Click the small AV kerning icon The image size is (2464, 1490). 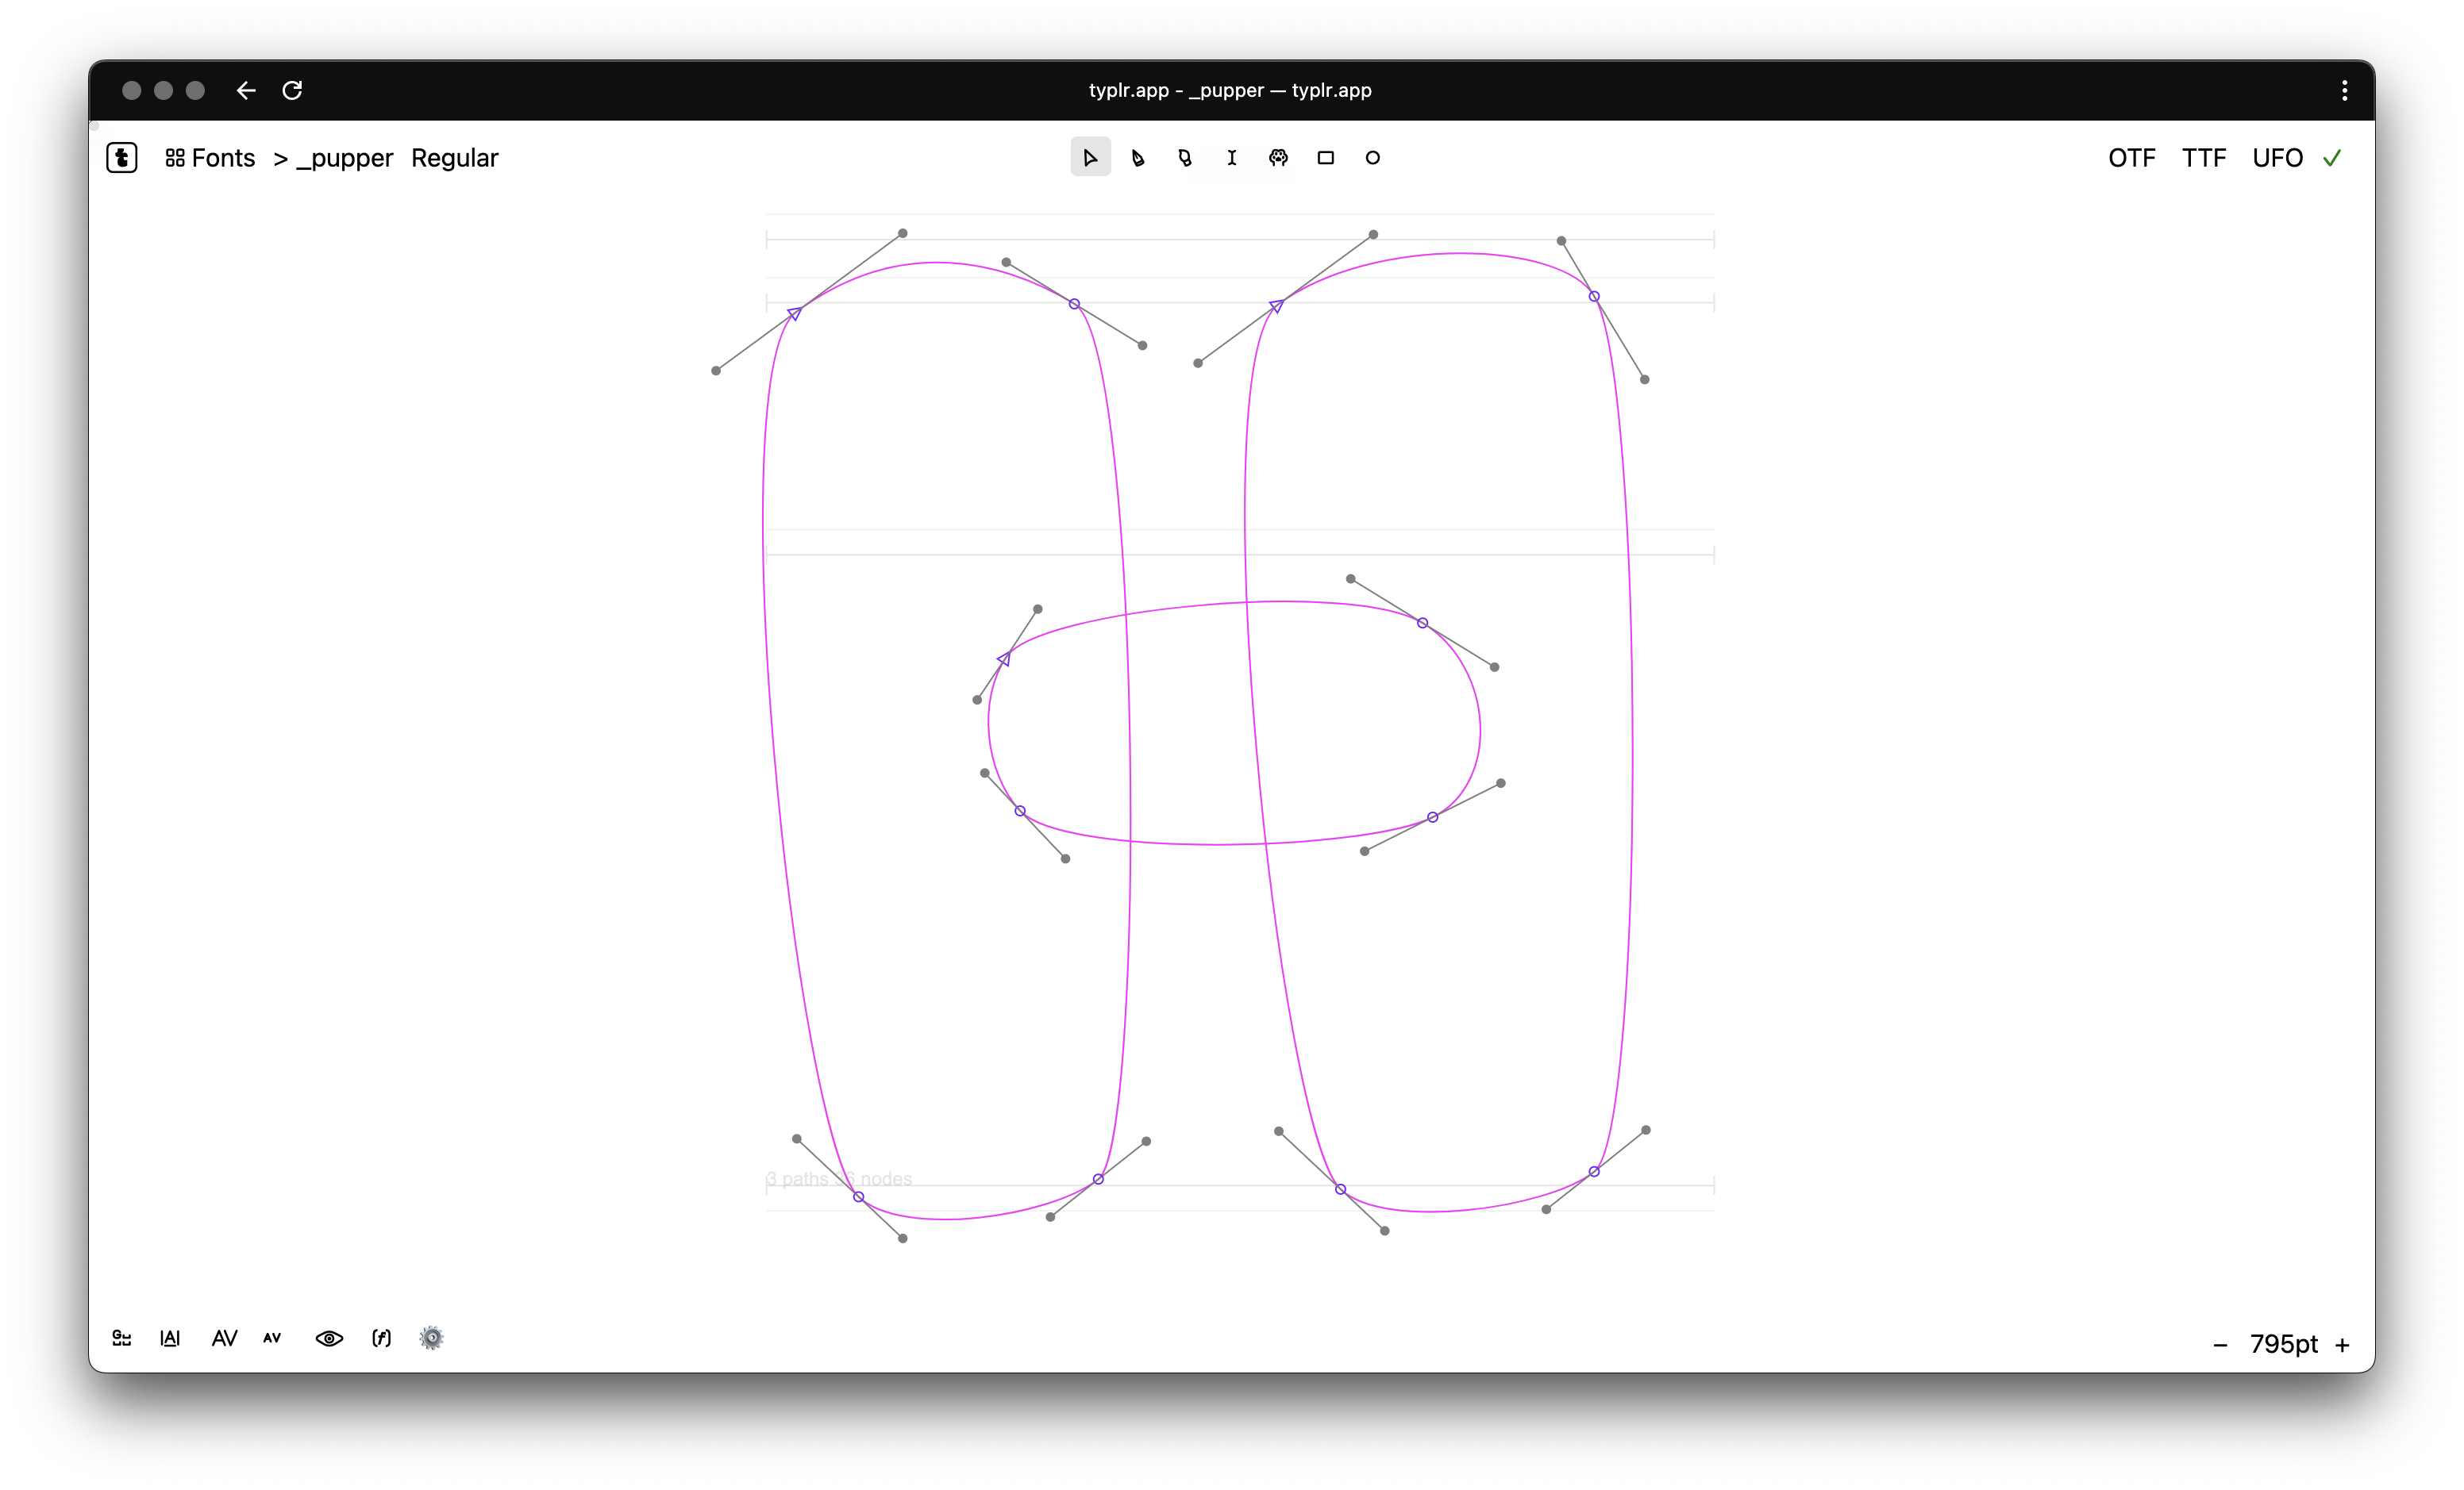272,1338
